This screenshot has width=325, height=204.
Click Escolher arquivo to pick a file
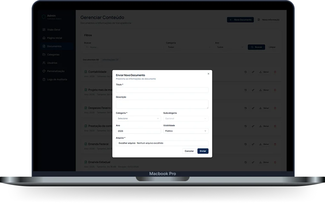pos(127,143)
